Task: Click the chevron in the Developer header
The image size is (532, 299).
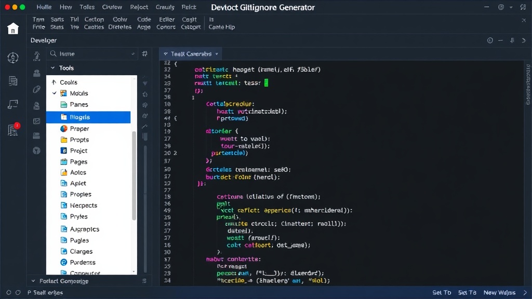Action: coord(524,40)
